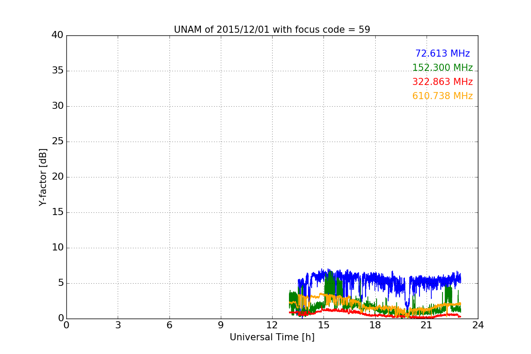Click the x-axis tick label 9

pyautogui.click(x=221, y=325)
